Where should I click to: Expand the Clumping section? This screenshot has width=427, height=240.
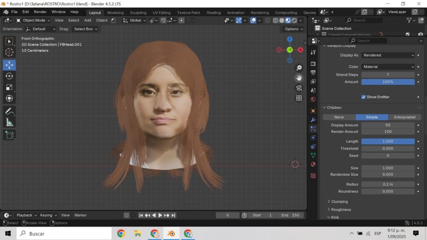pos(339,202)
